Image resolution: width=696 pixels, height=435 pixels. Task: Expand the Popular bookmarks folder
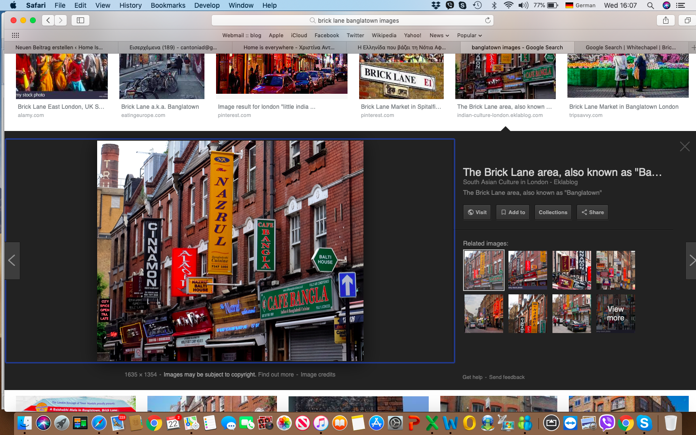pos(469,35)
